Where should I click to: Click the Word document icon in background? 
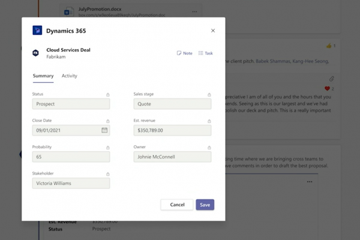(69, 12)
